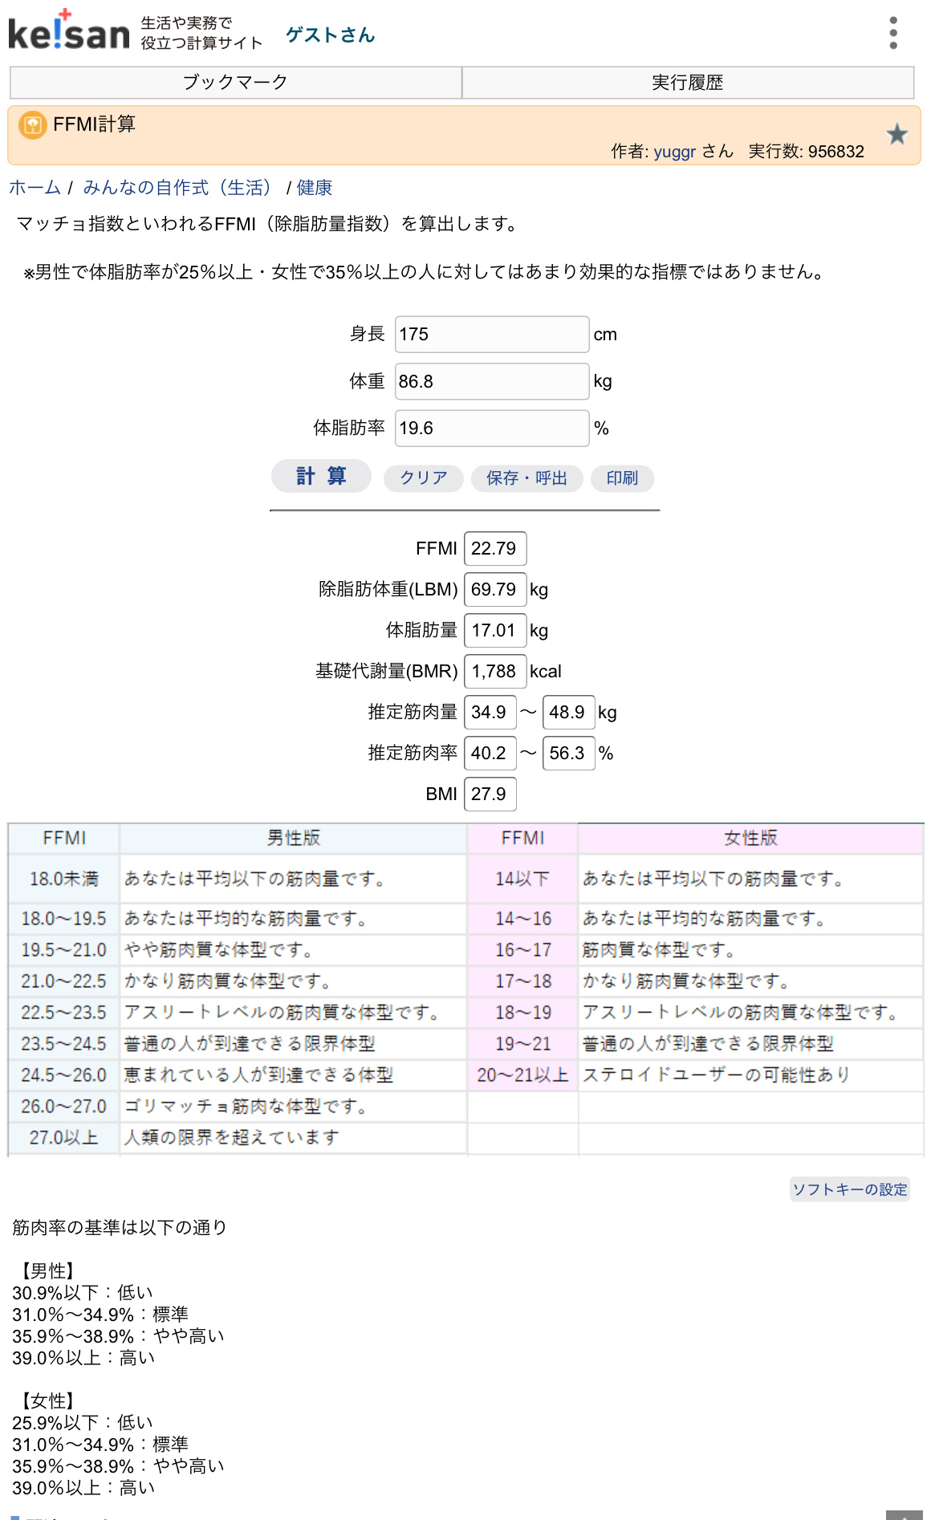Go to the 健康 category link
Viewport: 939px width, 1520px height.
point(315,188)
